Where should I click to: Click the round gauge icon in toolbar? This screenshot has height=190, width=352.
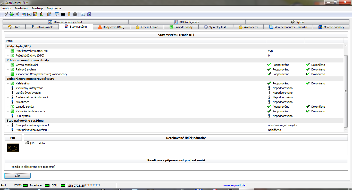75,14
